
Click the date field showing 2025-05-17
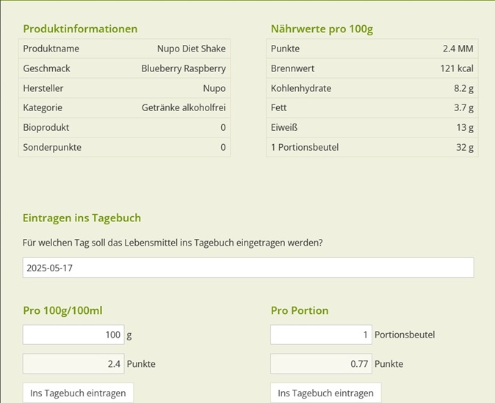pyautogui.click(x=248, y=268)
